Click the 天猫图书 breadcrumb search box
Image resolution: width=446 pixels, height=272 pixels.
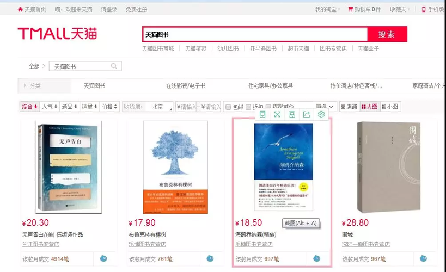pos(85,66)
